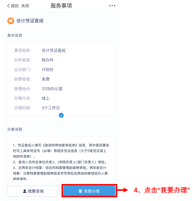193x201 pixels.
Task: Click the 会计凭证查阅 heading
Action: 30,21
